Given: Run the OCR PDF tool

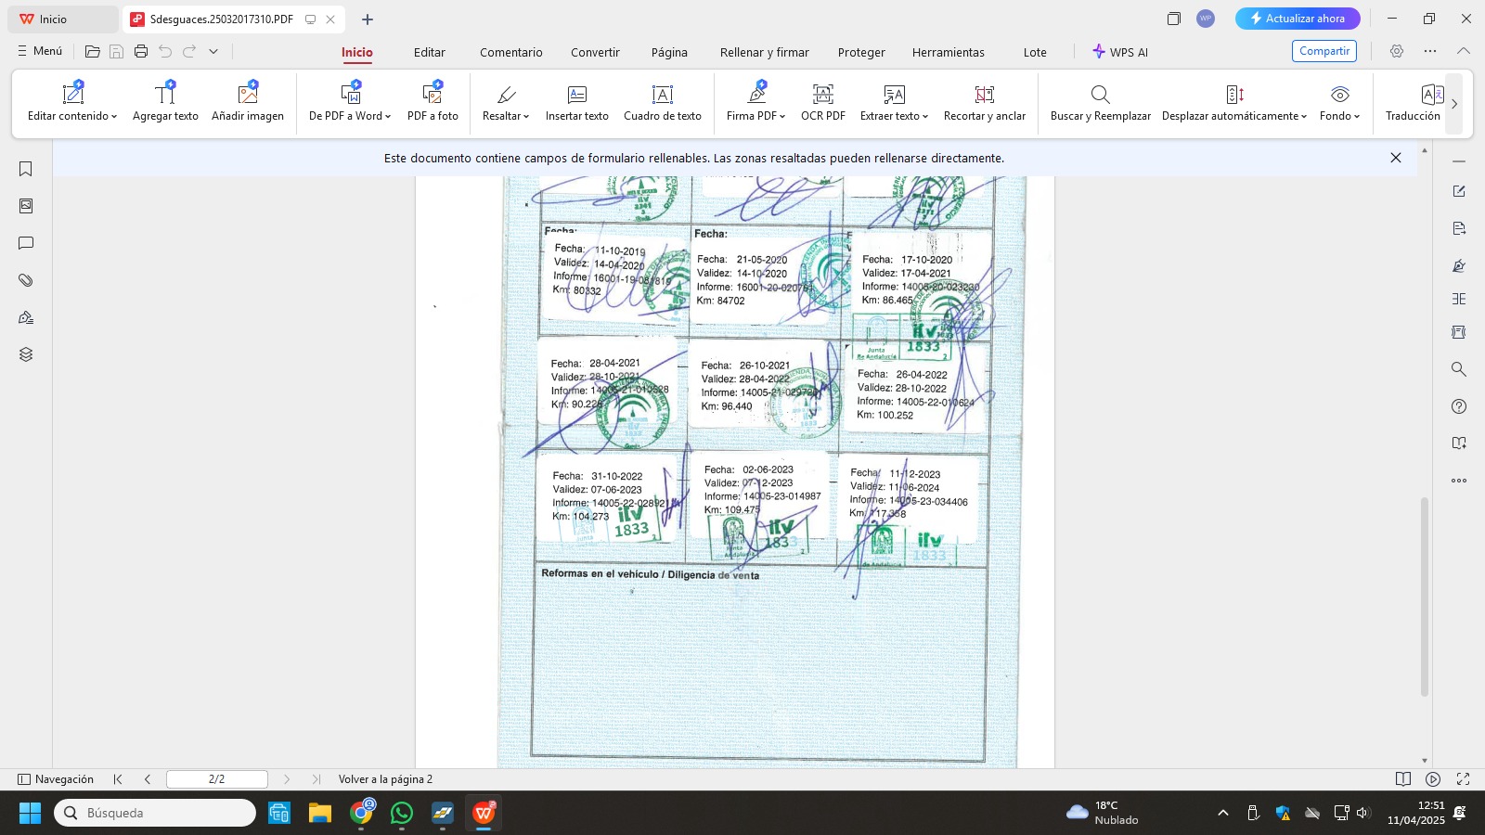Looking at the screenshot, I should tap(823, 101).
